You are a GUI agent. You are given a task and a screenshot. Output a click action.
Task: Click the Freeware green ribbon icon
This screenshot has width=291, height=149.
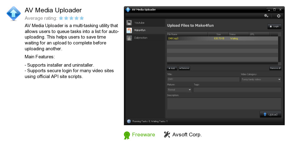pos(127,135)
